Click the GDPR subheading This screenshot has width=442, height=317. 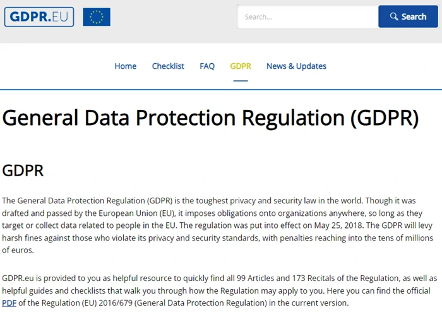tap(23, 170)
